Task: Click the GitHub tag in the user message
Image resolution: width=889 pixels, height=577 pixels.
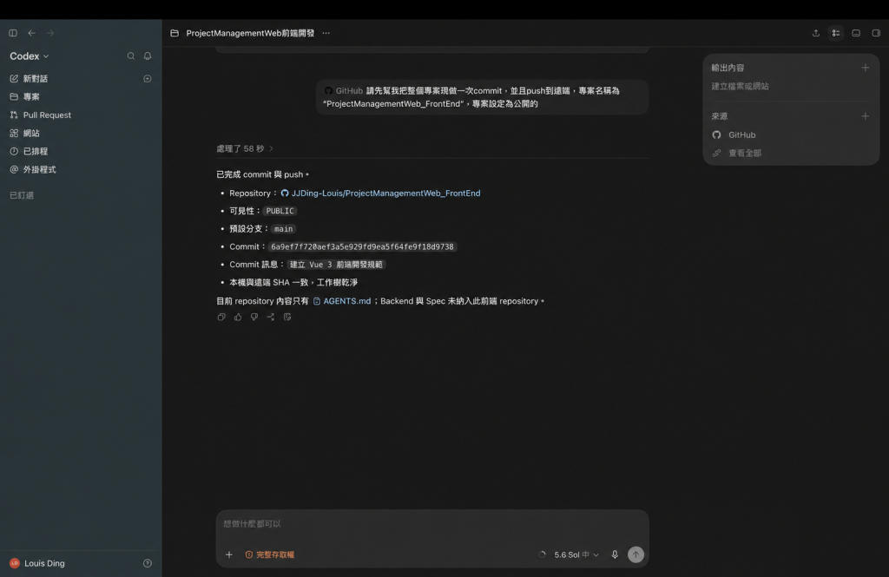Action: pyautogui.click(x=344, y=91)
